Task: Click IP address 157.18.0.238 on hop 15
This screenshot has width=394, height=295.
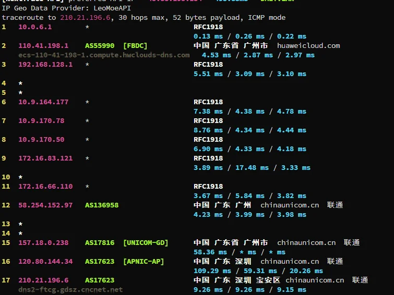Action: click(x=43, y=243)
